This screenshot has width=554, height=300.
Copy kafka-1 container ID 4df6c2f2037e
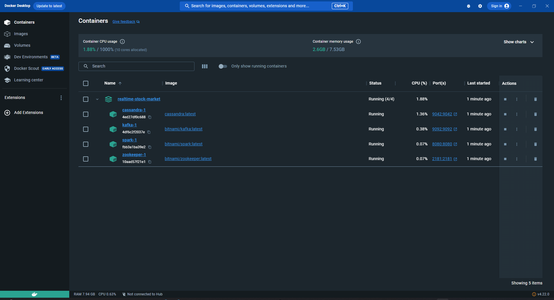coord(149,132)
